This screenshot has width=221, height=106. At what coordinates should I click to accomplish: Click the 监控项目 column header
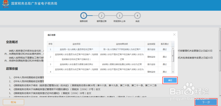76,44
